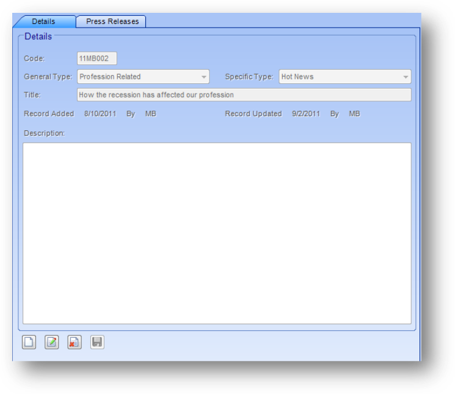
Task: Click the Details group box heading
Action: click(38, 37)
